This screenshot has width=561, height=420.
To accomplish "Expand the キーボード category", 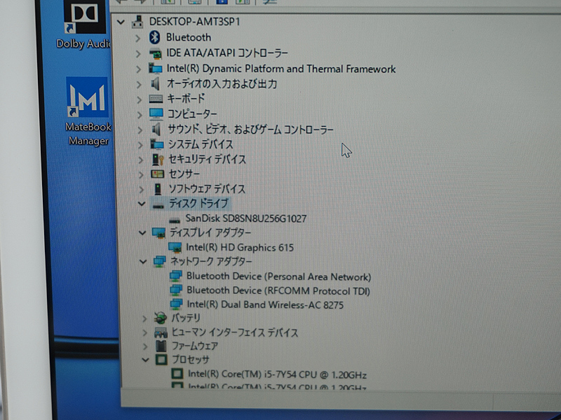I will coord(139,99).
